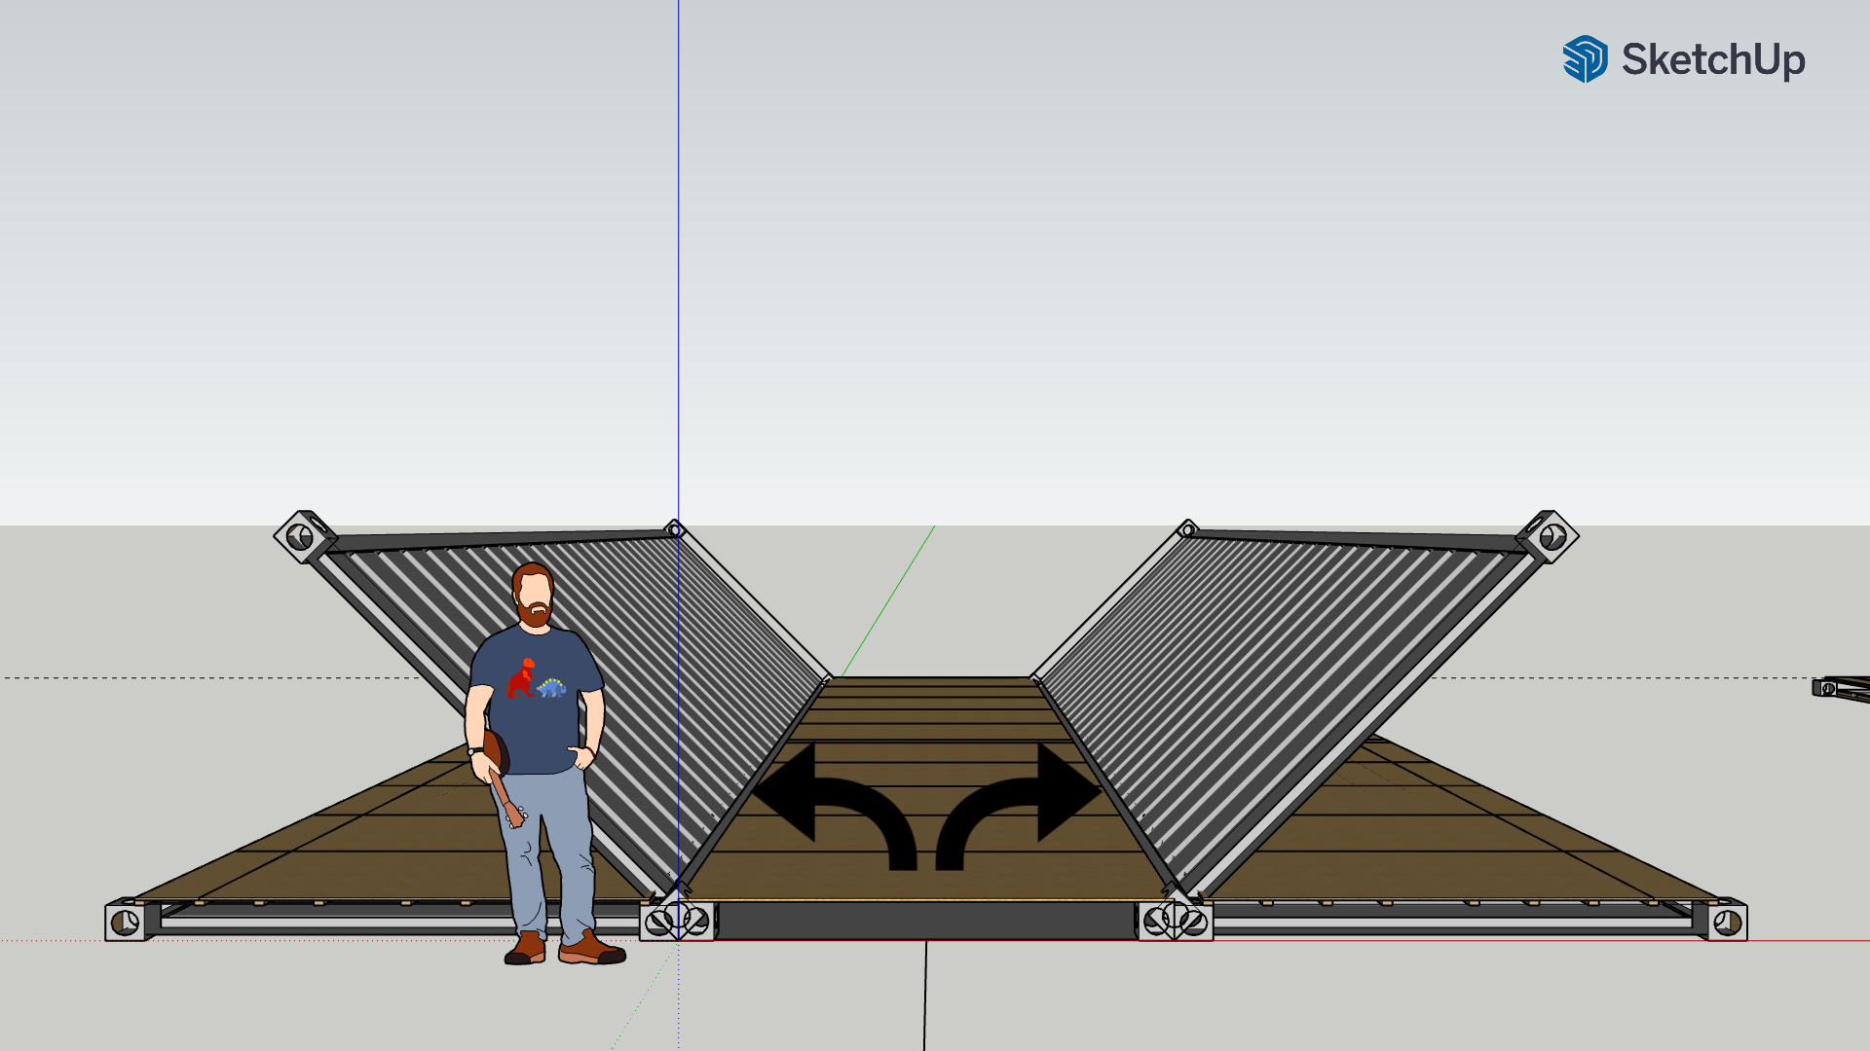Viewport: 1870px width, 1051px height.
Task: Click the far-left bottom corner casting
Action: [126, 921]
